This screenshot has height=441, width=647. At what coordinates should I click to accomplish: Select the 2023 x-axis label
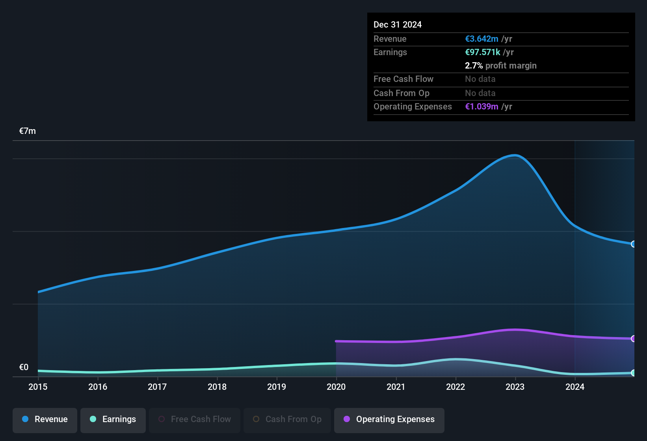coord(515,387)
